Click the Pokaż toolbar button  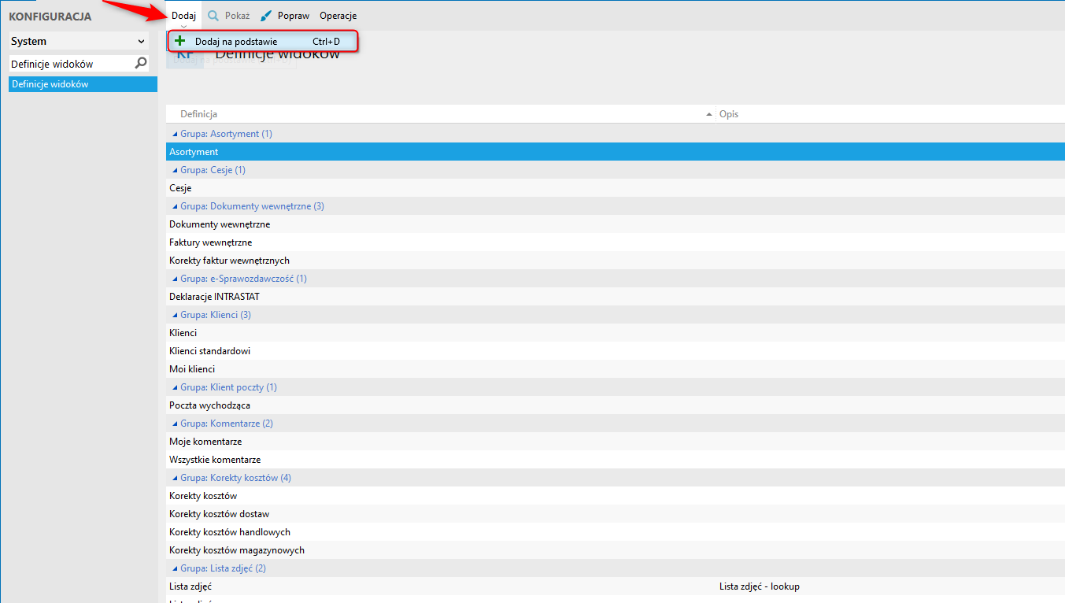pyautogui.click(x=228, y=16)
